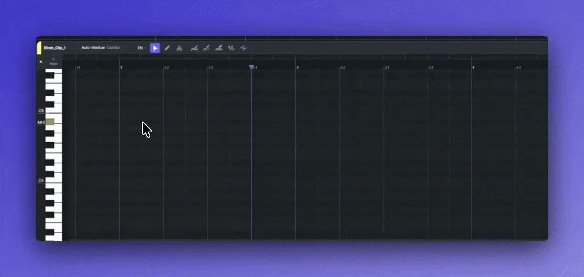Select the vibrato zigzag wave tool

point(231,48)
